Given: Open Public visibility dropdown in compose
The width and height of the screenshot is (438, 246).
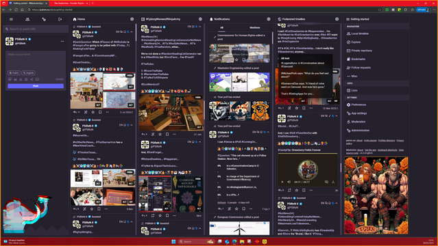Looking at the screenshot, I should coord(14,72).
